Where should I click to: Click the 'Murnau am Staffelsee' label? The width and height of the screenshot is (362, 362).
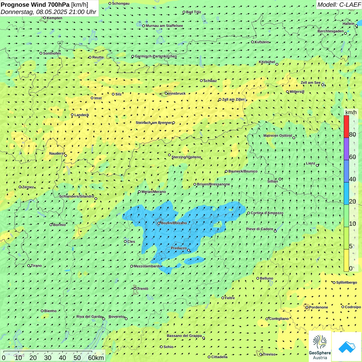click(x=164, y=26)
